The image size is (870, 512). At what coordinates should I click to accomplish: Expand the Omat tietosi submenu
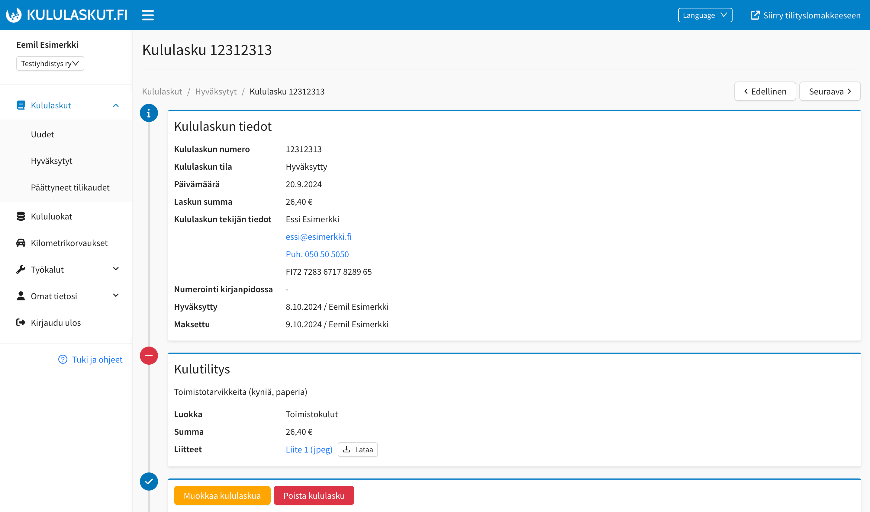click(x=116, y=296)
